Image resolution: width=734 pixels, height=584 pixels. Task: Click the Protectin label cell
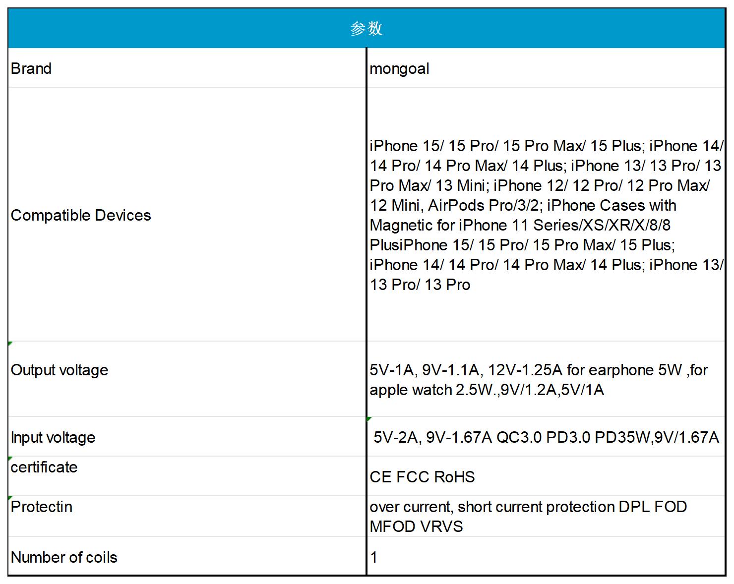(187, 516)
